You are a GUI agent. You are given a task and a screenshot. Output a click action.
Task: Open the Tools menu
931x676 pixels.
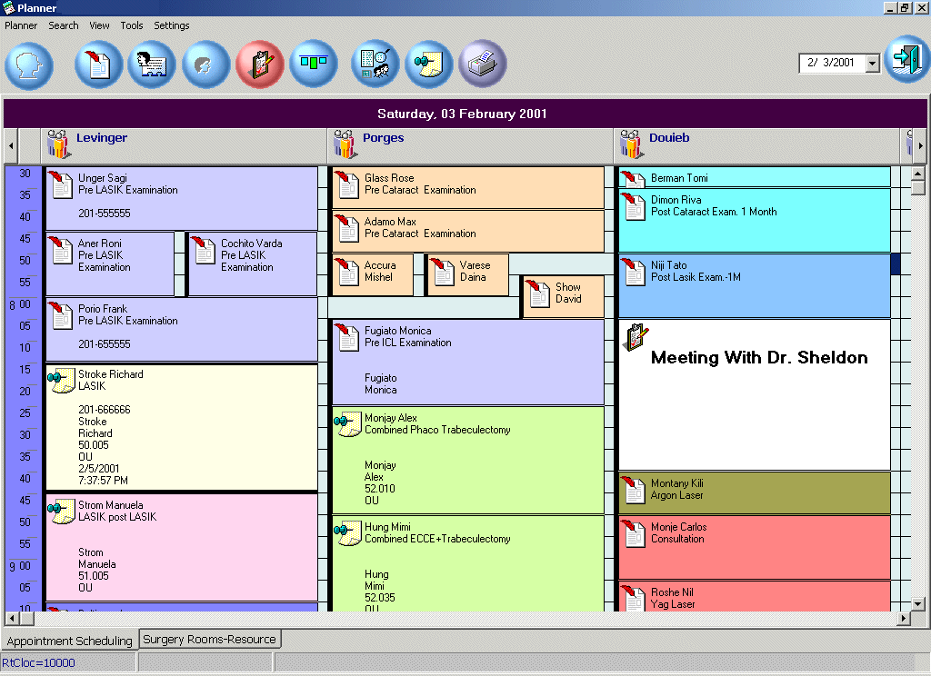(132, 25)
